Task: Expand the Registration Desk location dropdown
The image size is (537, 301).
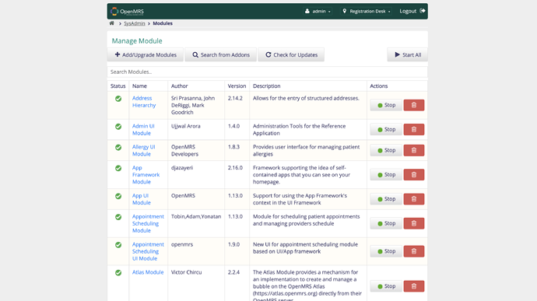Action: coord(367,12)
